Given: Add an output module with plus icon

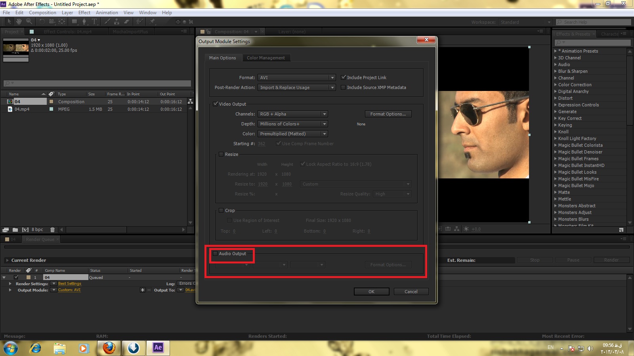Looking at the screenshot, I should point(143,290).
